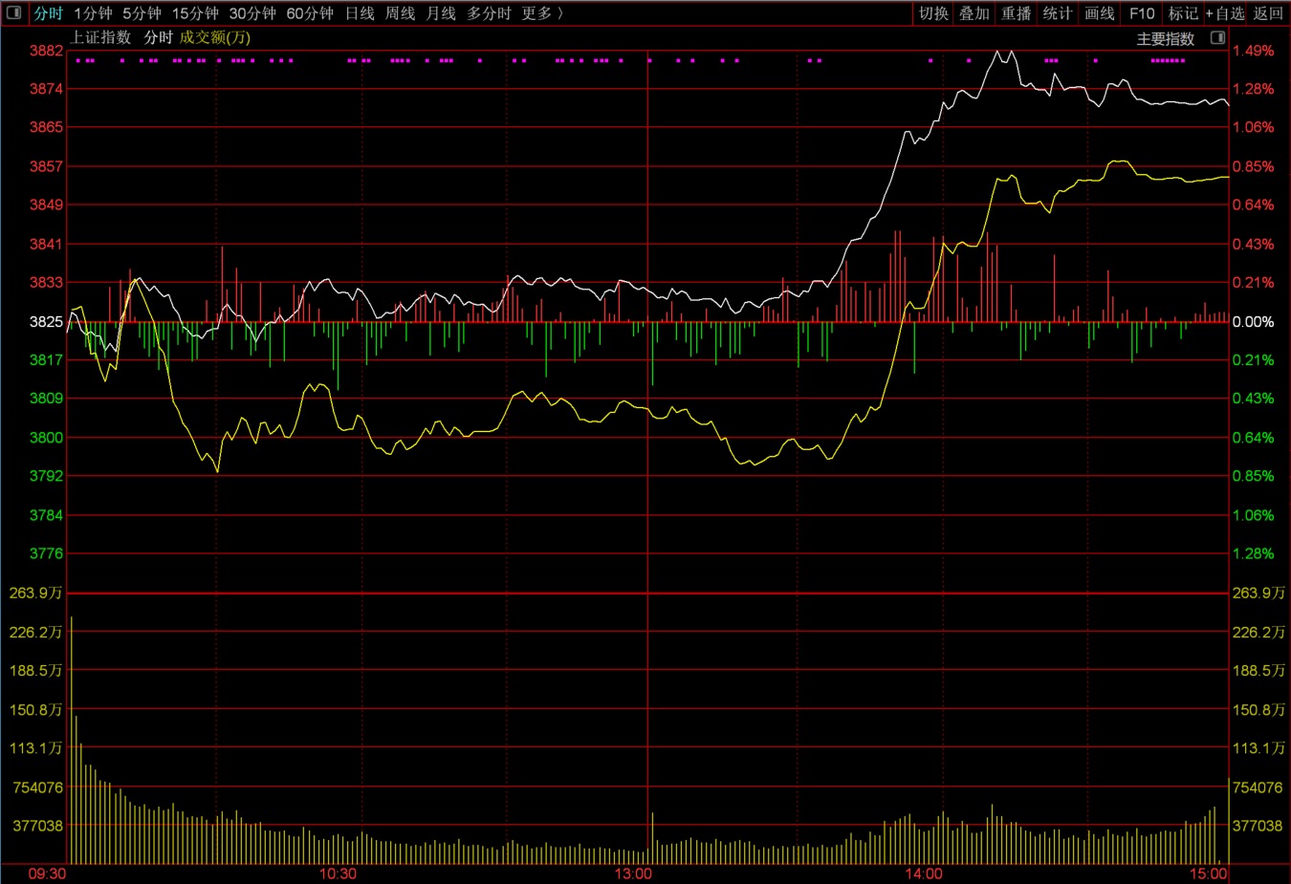Toggle the 主要指数 panel icon
The image size is (1291, 884).
pyautogui.click(x=1217, y=38)
